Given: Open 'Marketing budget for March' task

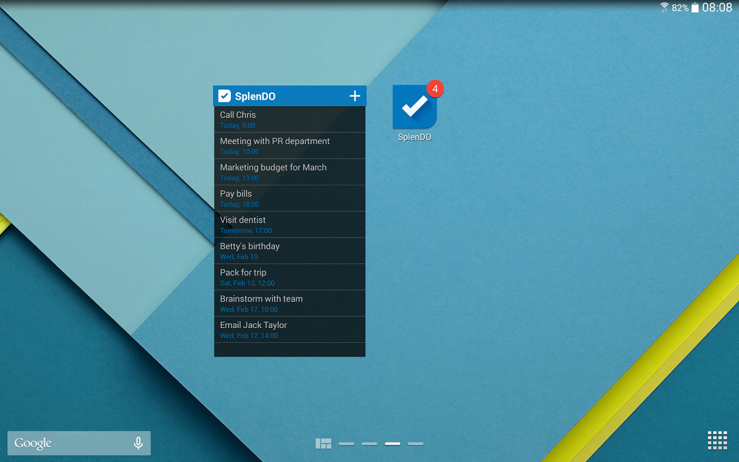Looking at the screenshot, I should [289, 172].
